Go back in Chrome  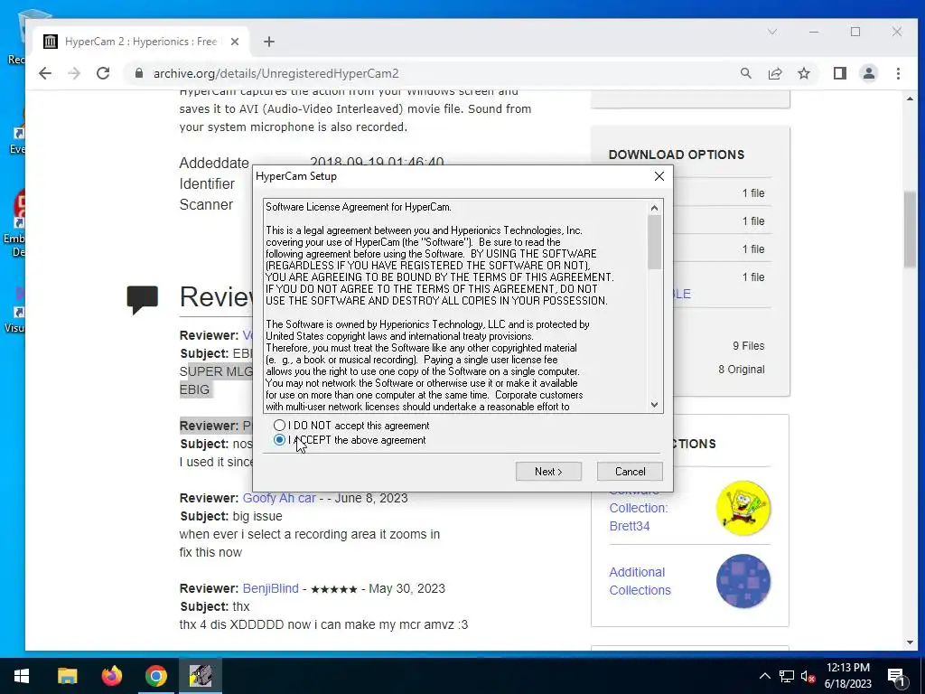[x=45, y=73]
